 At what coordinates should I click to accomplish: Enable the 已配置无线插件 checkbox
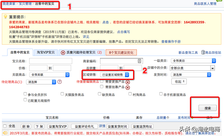(x=25, y=100)
